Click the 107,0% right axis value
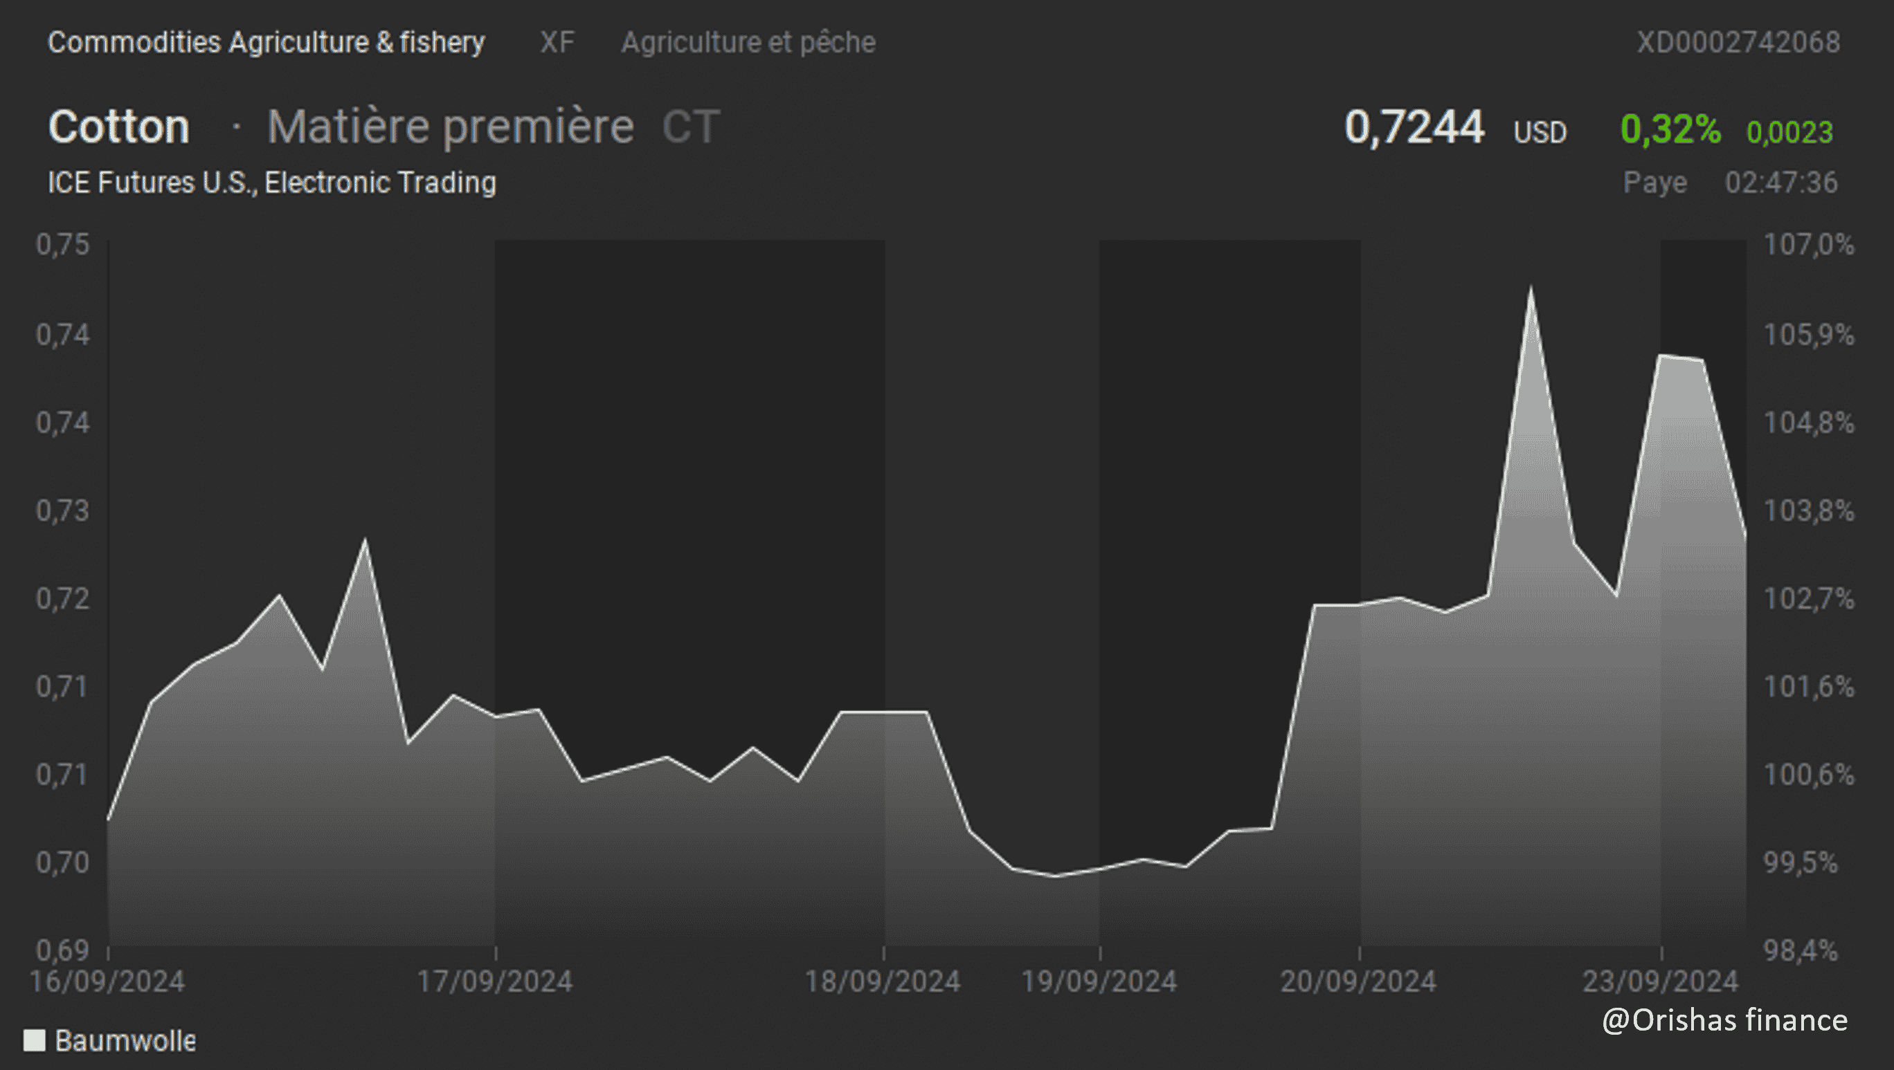Image resolution: width=1894 pixels, height=1070 pixels. [1809, 245]
